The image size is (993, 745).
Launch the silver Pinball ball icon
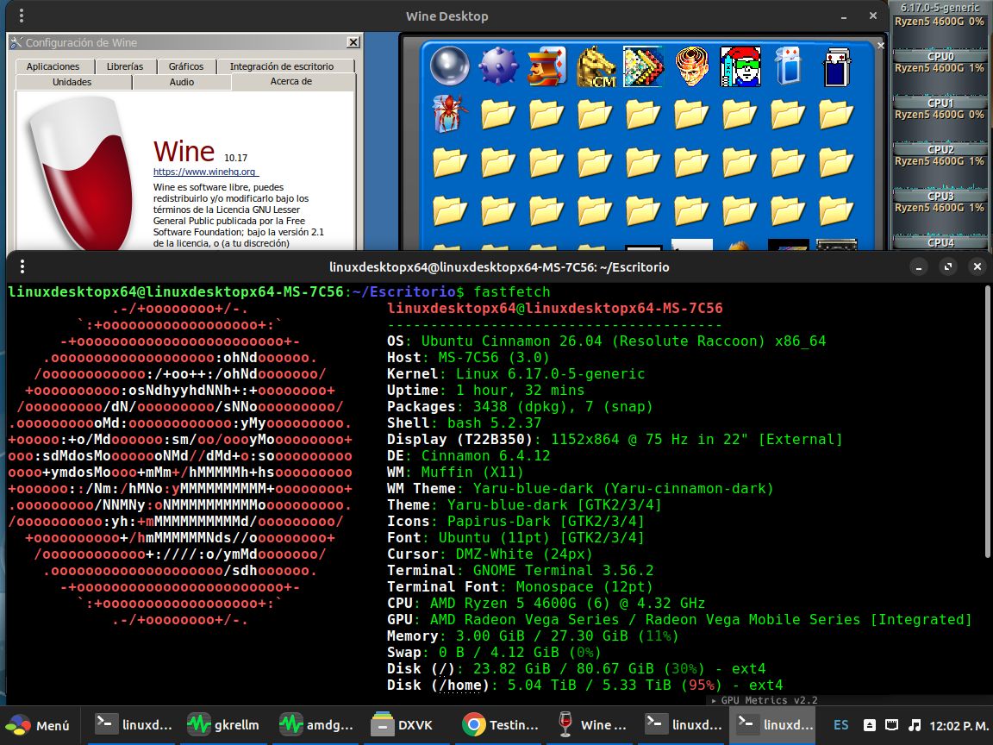(449, 66)
